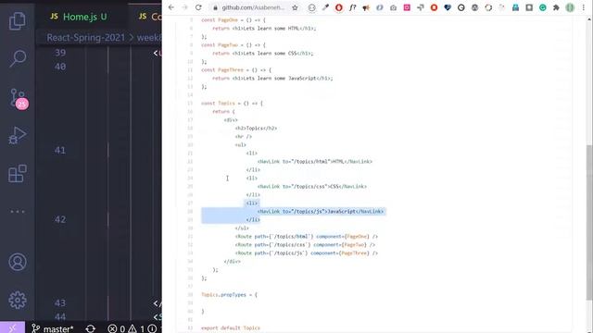
Task: Open the Run and Debug view
Action: [18, 136]
